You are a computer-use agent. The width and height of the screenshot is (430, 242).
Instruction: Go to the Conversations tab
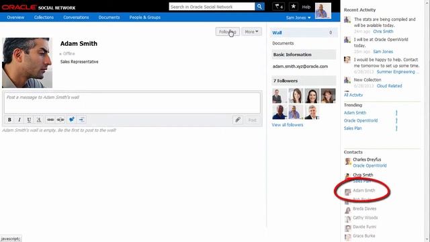point(76,17)
